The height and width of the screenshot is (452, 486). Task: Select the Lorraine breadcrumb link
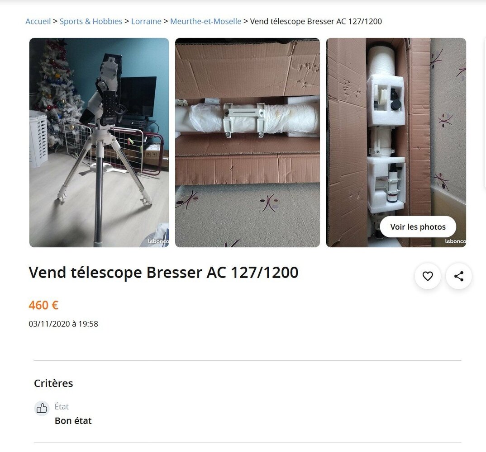146,21
